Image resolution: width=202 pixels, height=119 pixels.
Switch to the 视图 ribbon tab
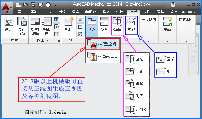pyautogui.click(x=147, y=12)
